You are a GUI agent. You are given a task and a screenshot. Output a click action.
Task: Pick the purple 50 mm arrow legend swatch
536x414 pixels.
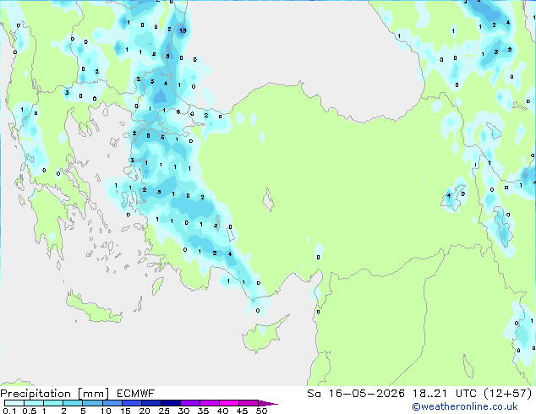pyautogui.click(x=268, y=403)
